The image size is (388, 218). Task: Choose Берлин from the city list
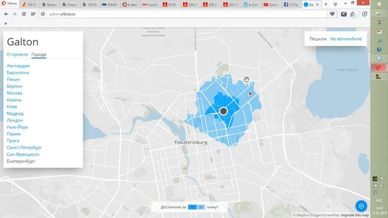click(15, 86)
